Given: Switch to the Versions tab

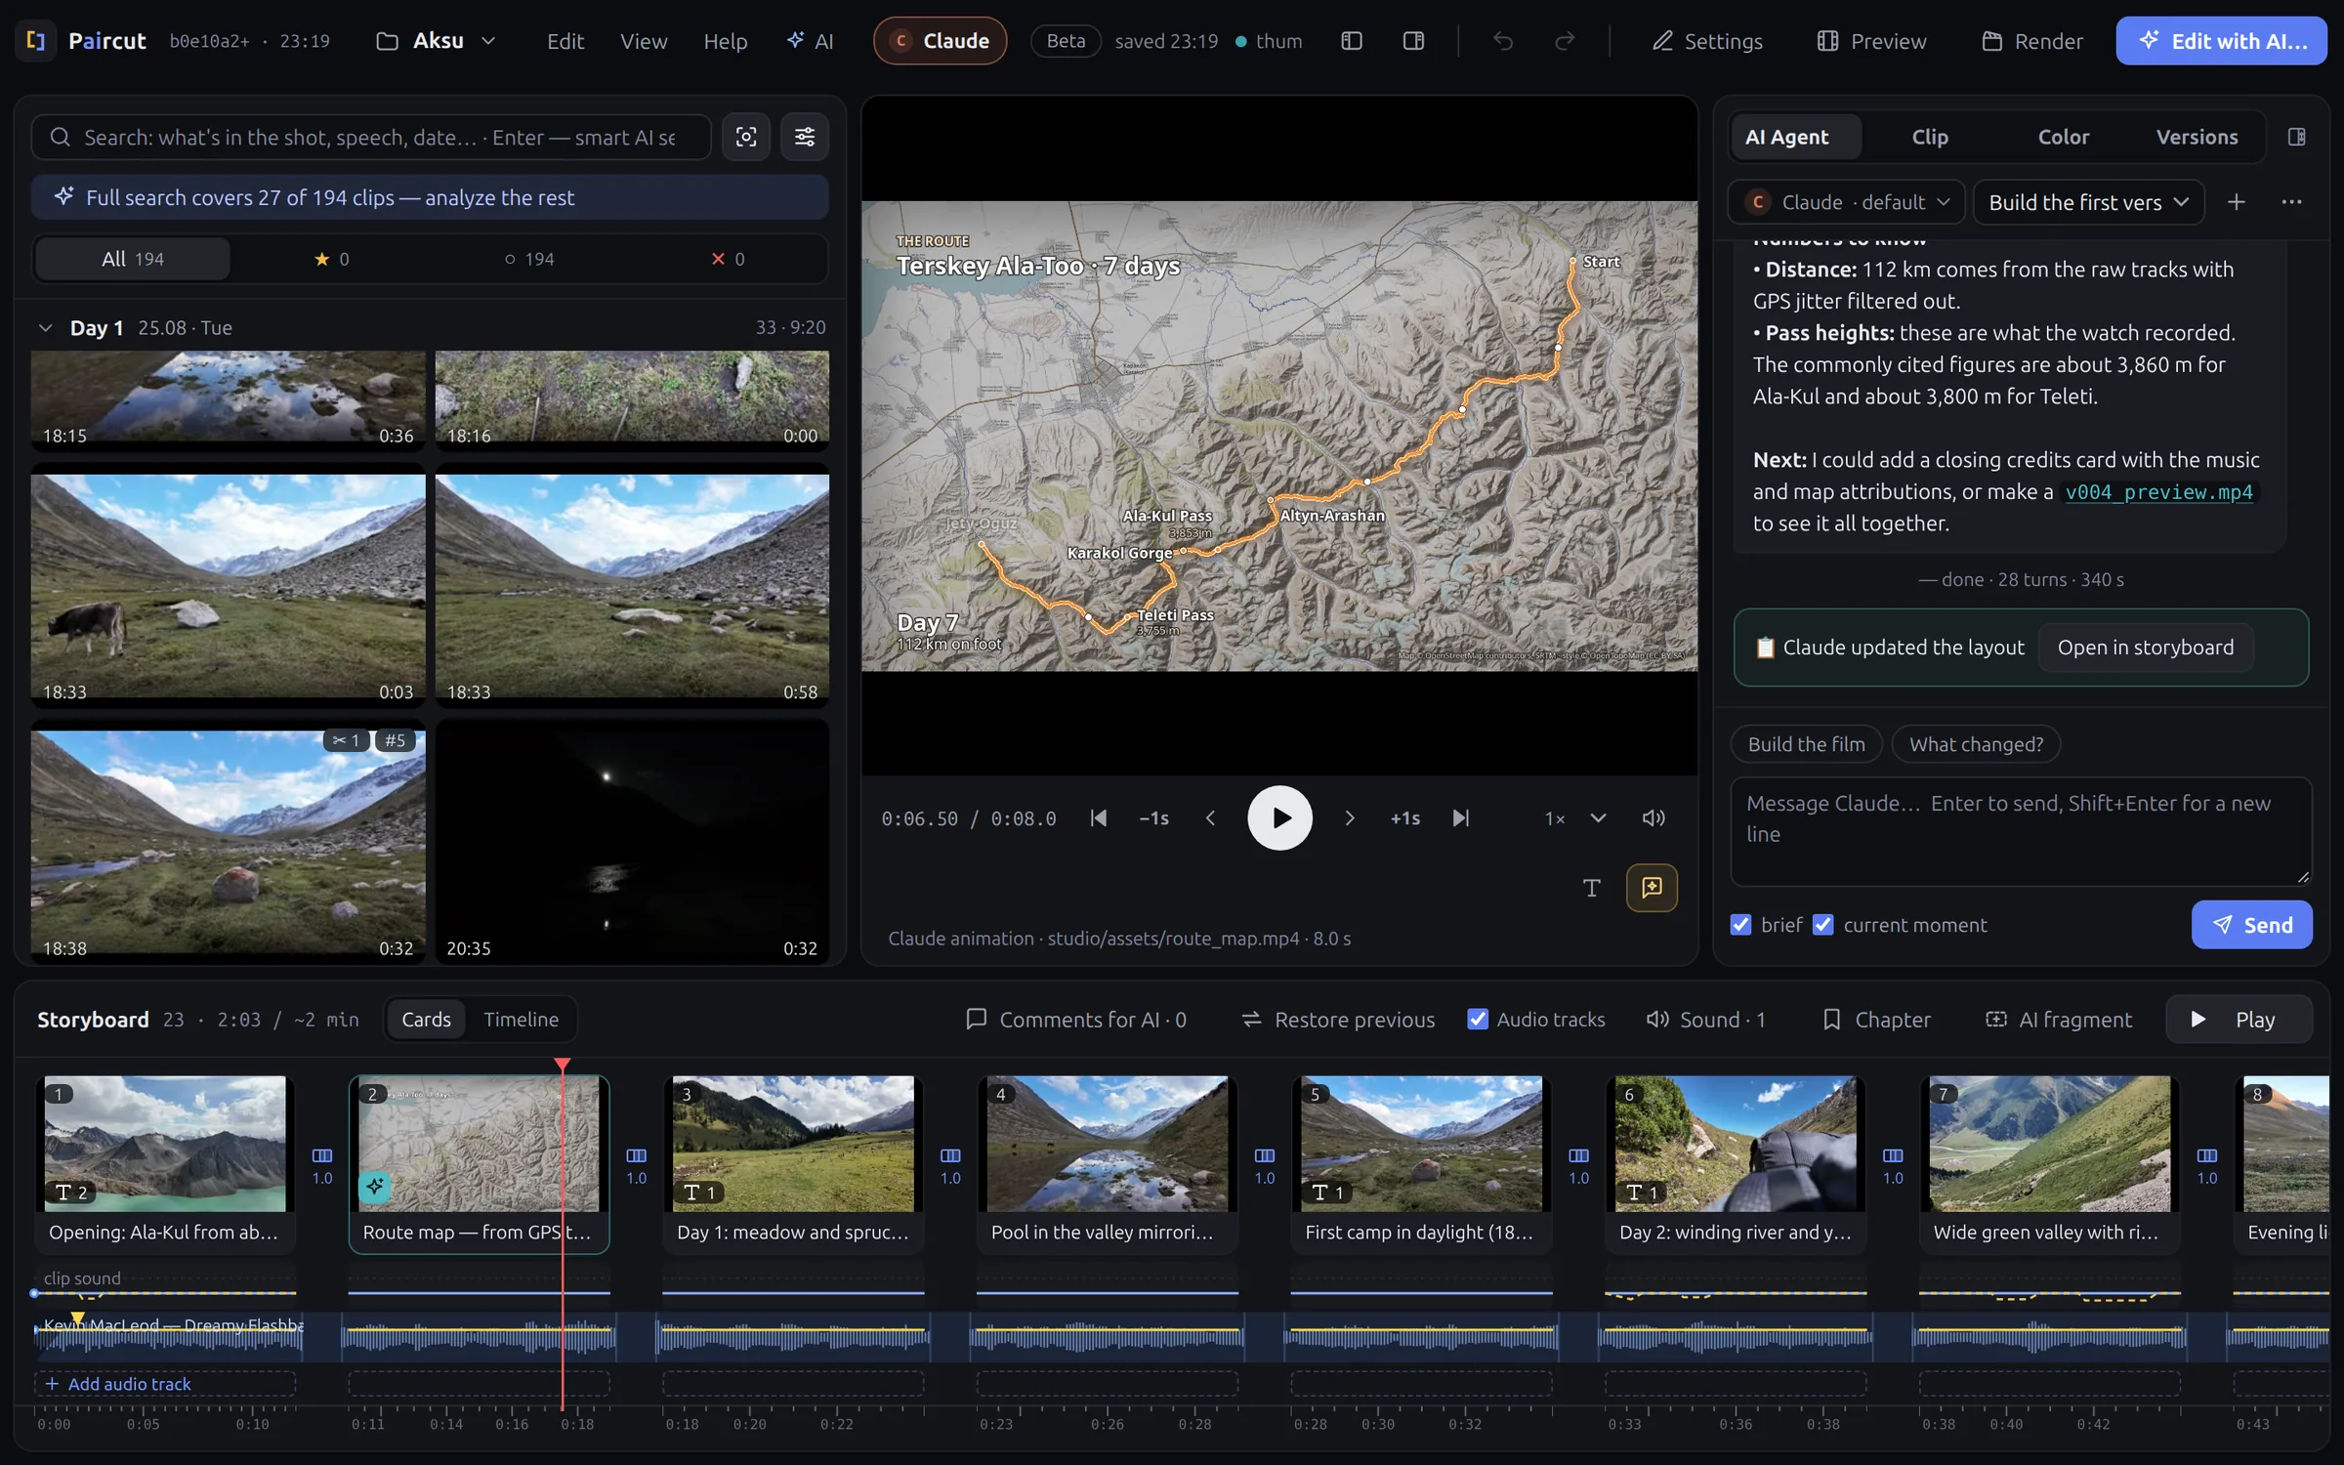Looking at the screenshot, I should 2197,137.
